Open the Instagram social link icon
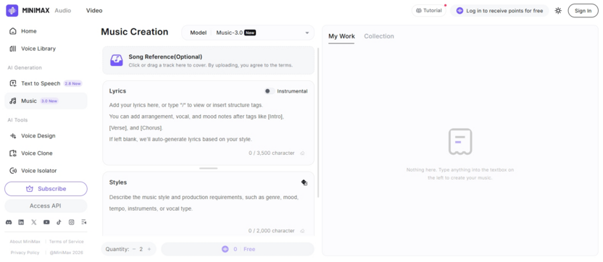This screenshot has height=262, width=603. [72, 222]
